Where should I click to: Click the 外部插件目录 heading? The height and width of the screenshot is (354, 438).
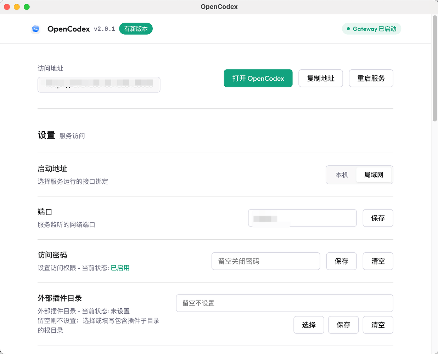coord(60,298)
